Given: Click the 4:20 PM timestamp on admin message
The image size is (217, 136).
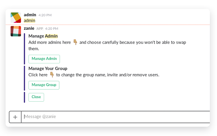Looking at the screenshot, I should point(45,15).
